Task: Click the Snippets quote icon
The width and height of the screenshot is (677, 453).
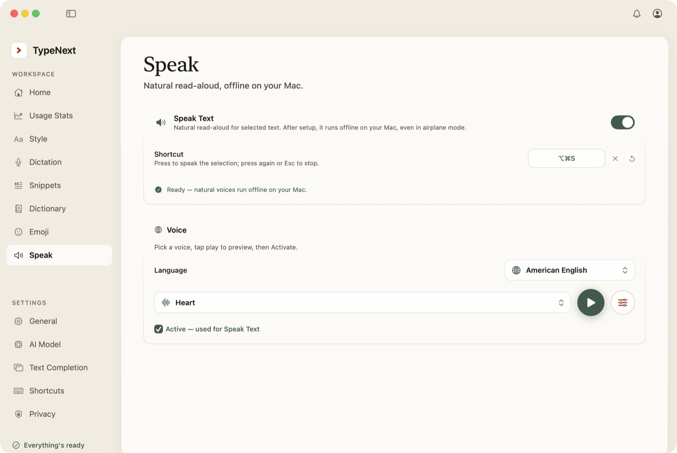Action: pos(19,185)
